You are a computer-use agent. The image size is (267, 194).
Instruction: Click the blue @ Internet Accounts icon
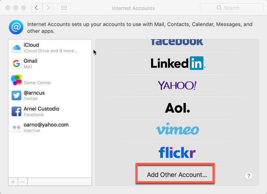tap(16, 28)
